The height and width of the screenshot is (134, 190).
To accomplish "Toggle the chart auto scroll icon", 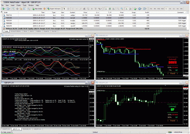I will (126, 9).
